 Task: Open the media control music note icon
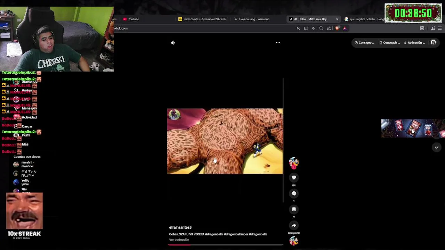click(x=433, y=28)
